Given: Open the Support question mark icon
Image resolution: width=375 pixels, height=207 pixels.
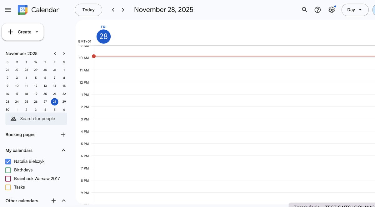Looking at the screenshot, I should [317, 10].
